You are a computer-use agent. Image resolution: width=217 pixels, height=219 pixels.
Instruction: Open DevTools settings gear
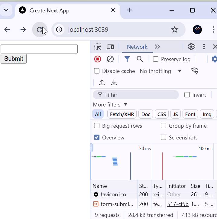coord(191,47)
